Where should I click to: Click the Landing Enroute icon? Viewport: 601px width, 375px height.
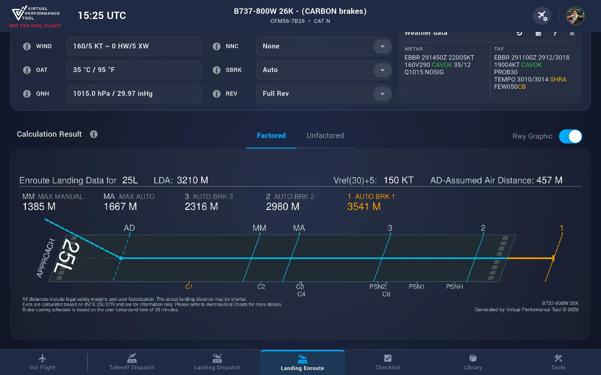(302, 359)
